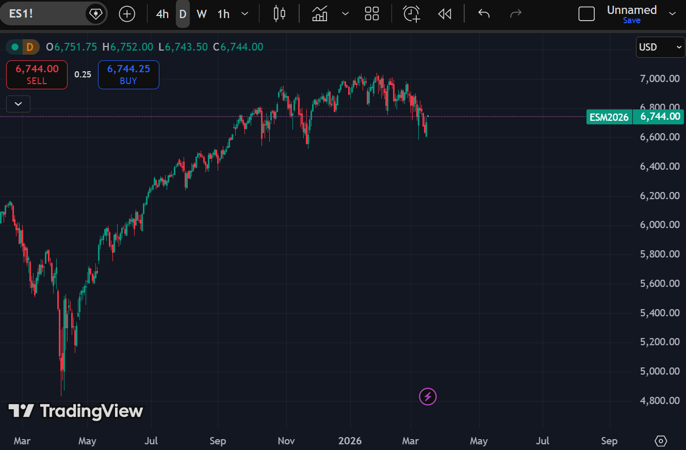Viewport: 686px width, 450px height.
Task: Click the 5,000.00 price axis label
Action: click(660, 371)
